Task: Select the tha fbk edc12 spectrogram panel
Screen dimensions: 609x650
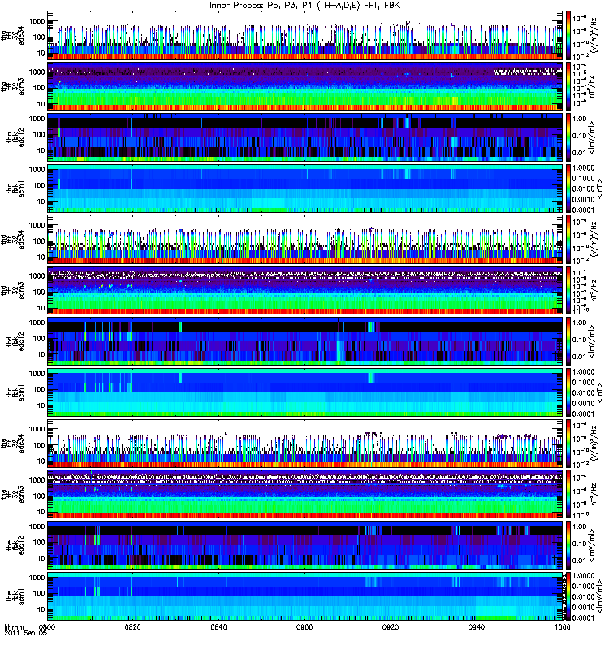Action: (x=305, y=137)
